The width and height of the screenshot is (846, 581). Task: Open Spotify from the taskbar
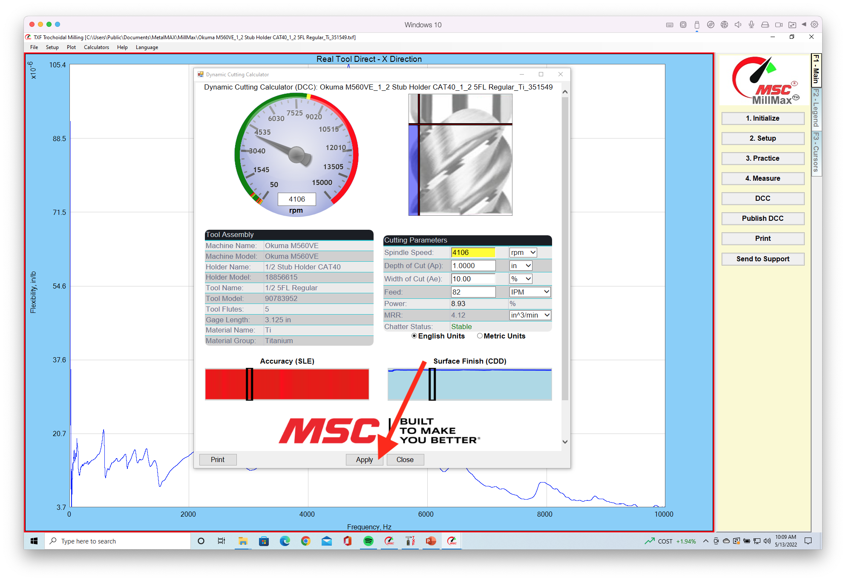368,541
